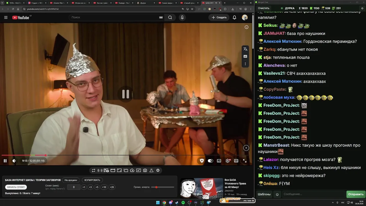Click the "КОПИРОВАТЬ" button

[92, 180]
